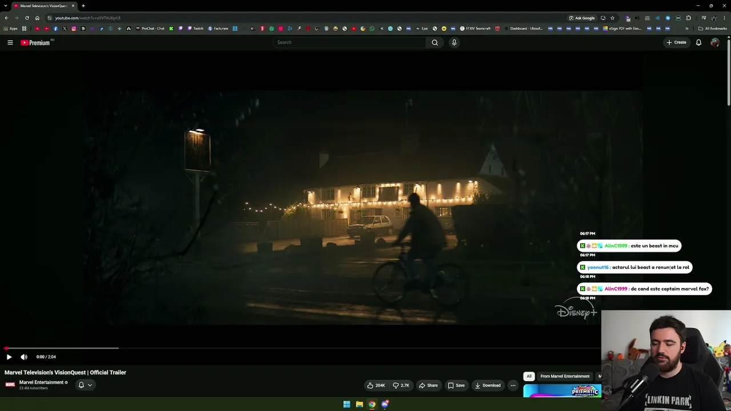Bookmark this page with the star
Image resolution: width=731 pixels, height=411 pixels.
click(612, 18)
